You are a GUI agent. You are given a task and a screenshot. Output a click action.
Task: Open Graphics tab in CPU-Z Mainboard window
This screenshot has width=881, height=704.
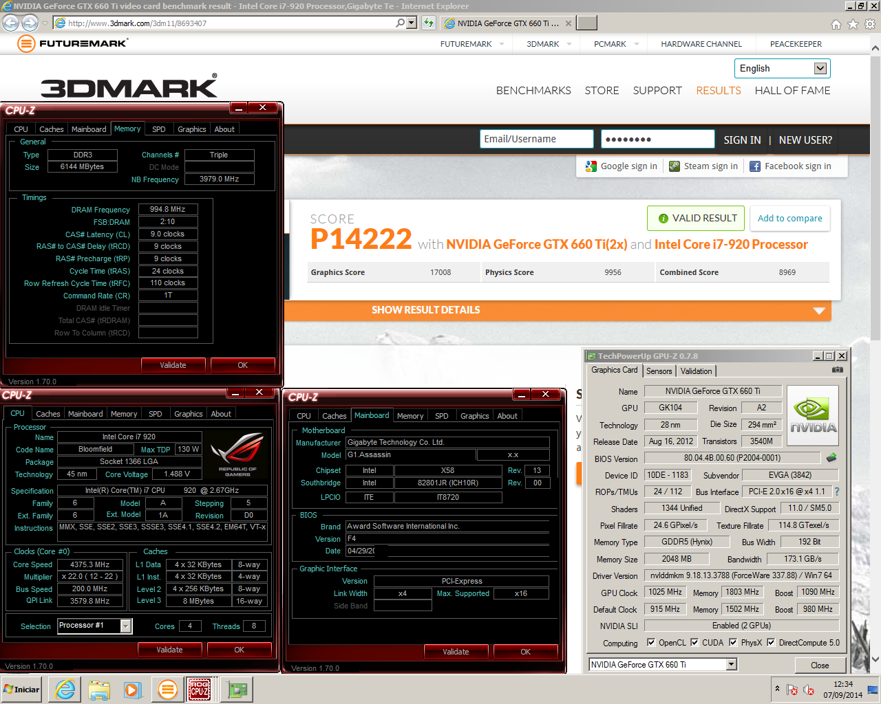tap(475, 416)
